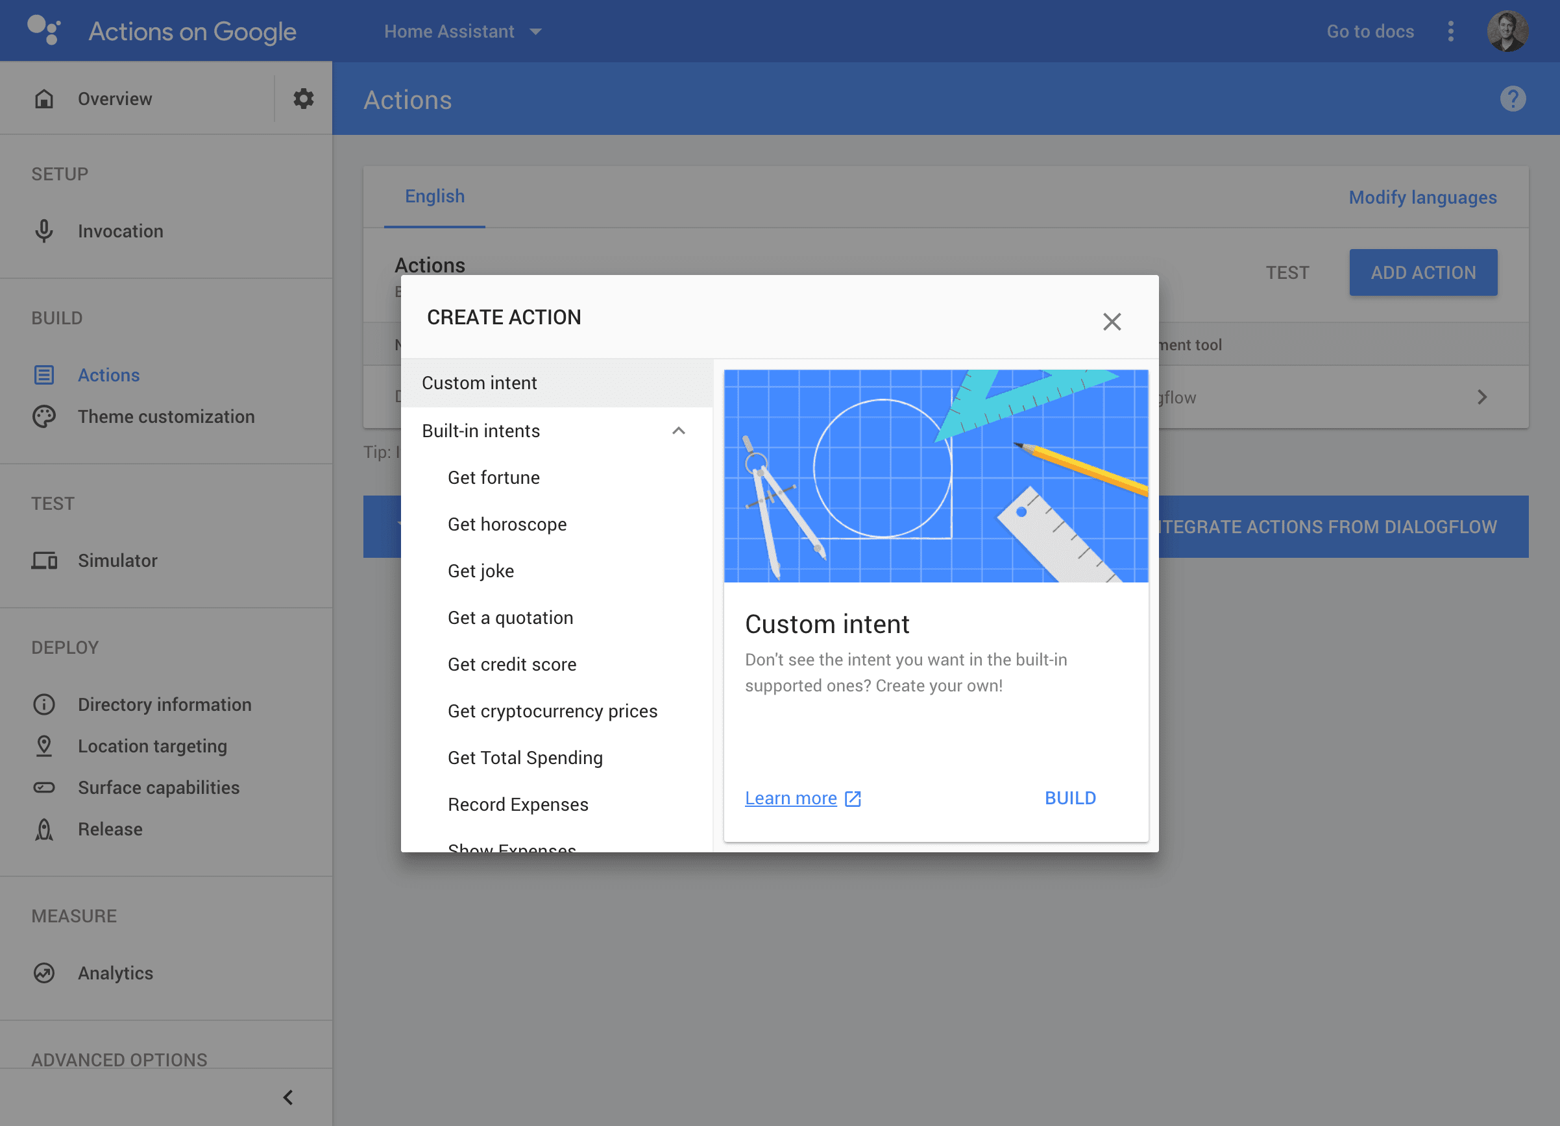Click the Overview menu item
The height and width of the screenshot is (1126, 1560).
(x=114, y=98)
